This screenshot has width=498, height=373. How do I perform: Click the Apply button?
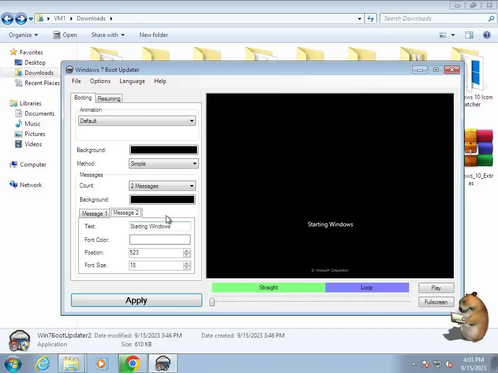pyautogui.click(x=137, y=300)
